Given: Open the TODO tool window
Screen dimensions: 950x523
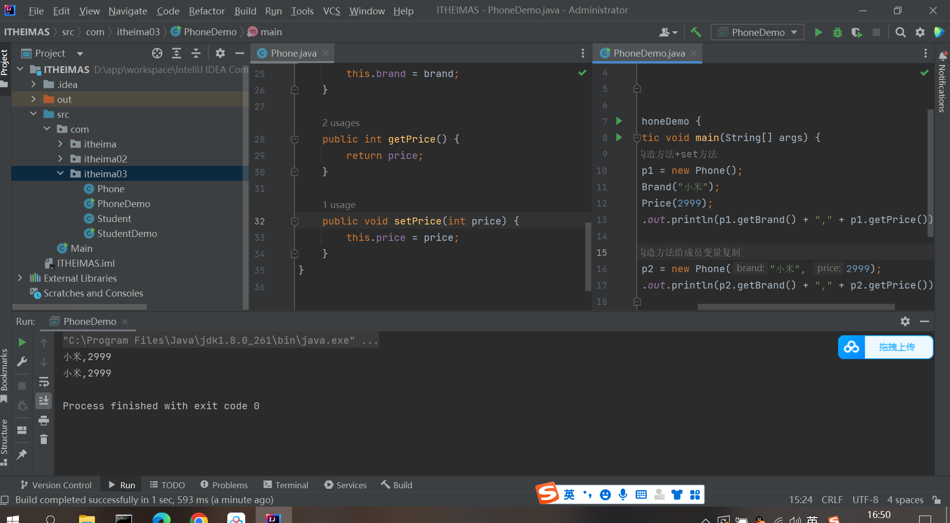Looking at the screenshot, I should (x=168, y=485).
